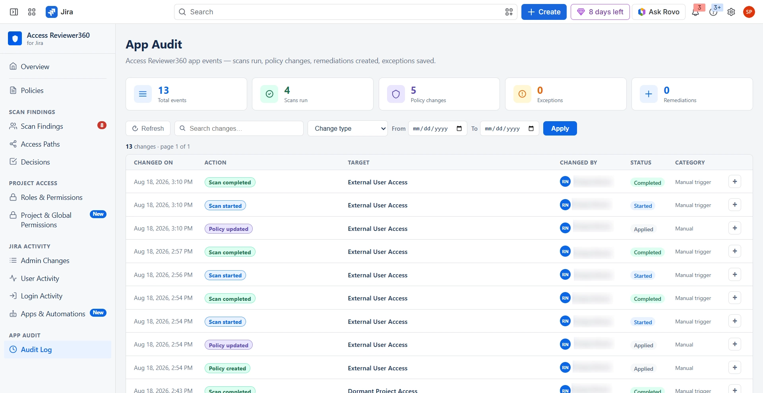This screenshot has height=393, width=763.
Task: Open the settings gear
Action: [731, 12]
